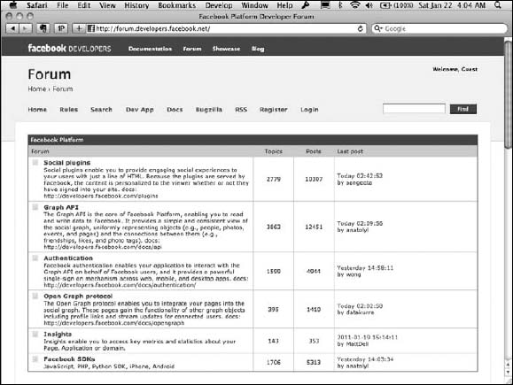Click the forum search text field
The image size is (513, 385).
tap(414, 109)
